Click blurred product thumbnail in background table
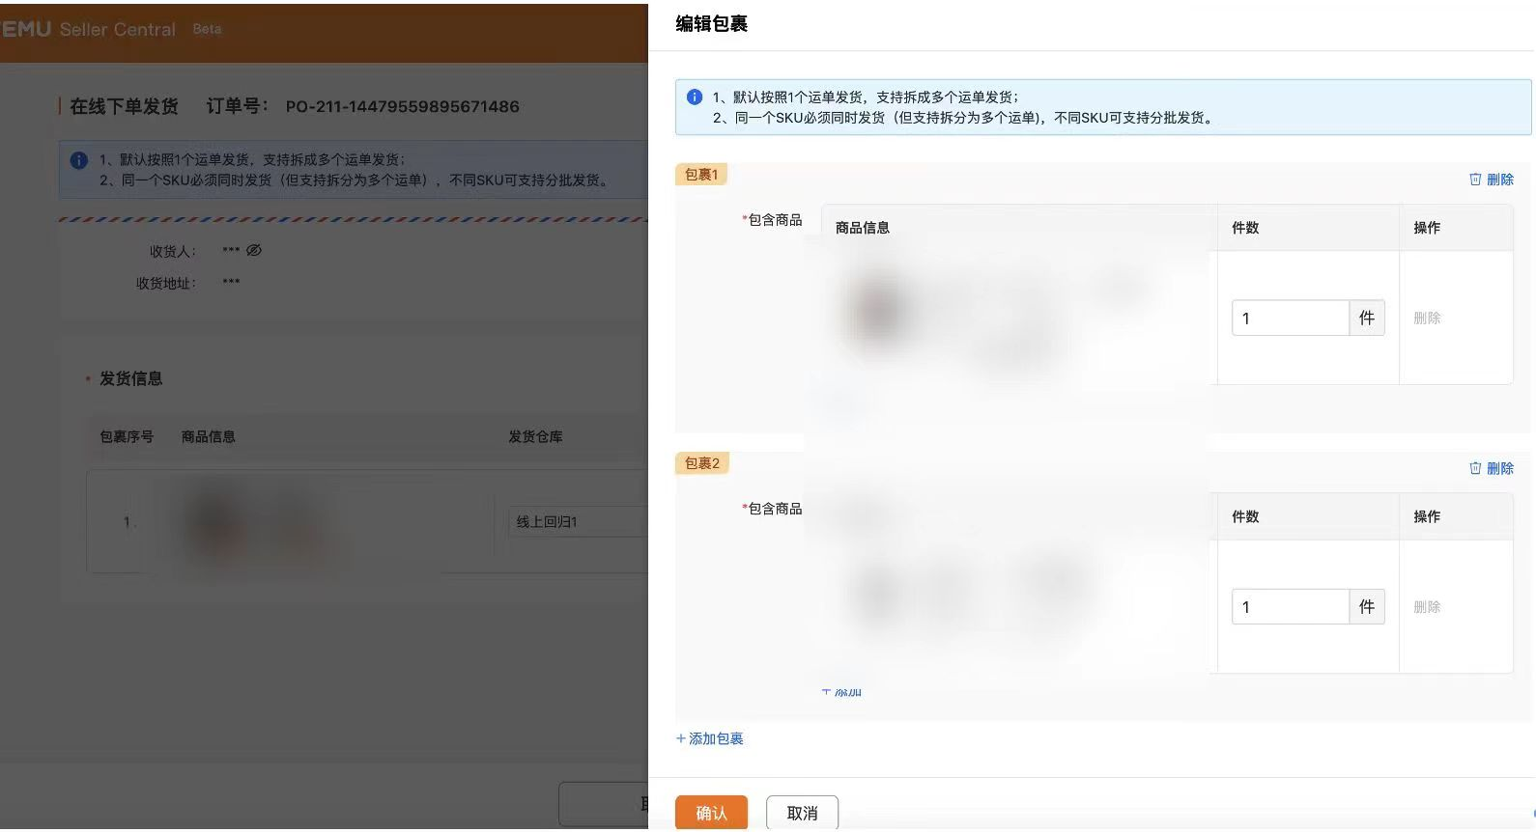 coord(217,522)
